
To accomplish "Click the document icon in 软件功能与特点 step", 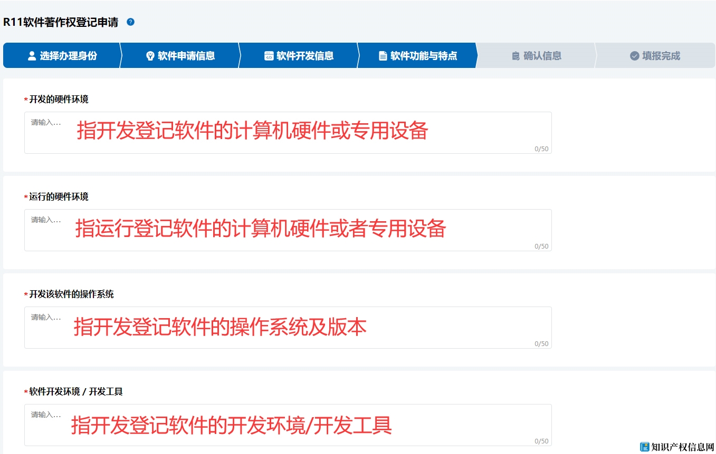I will pos(383,56).
